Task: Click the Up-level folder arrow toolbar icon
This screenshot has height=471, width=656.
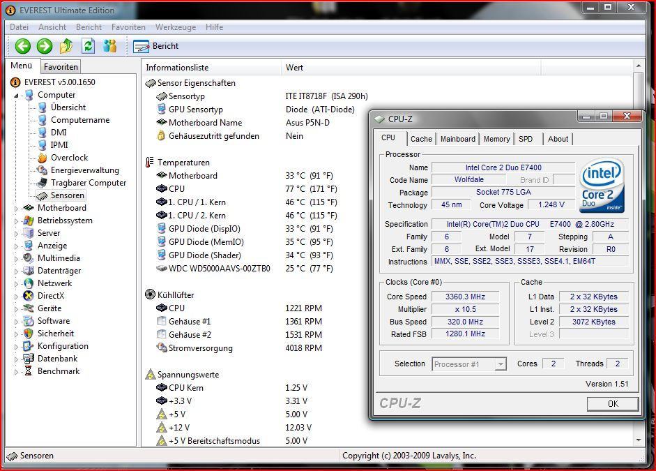Action: click(x=66, y=46)
